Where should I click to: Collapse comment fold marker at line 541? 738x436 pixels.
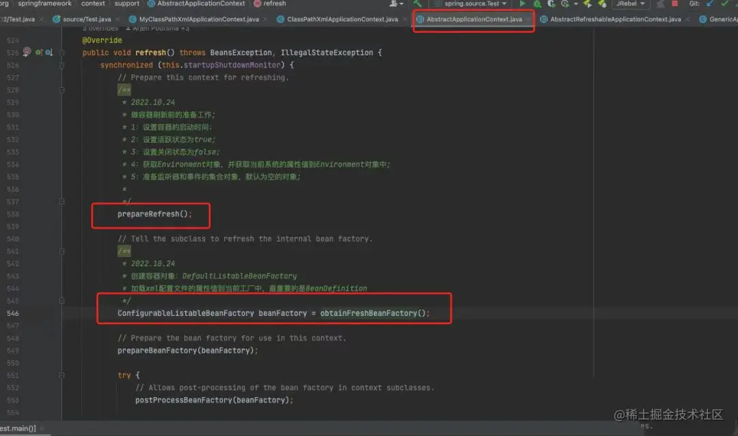[x=61, y=251]
